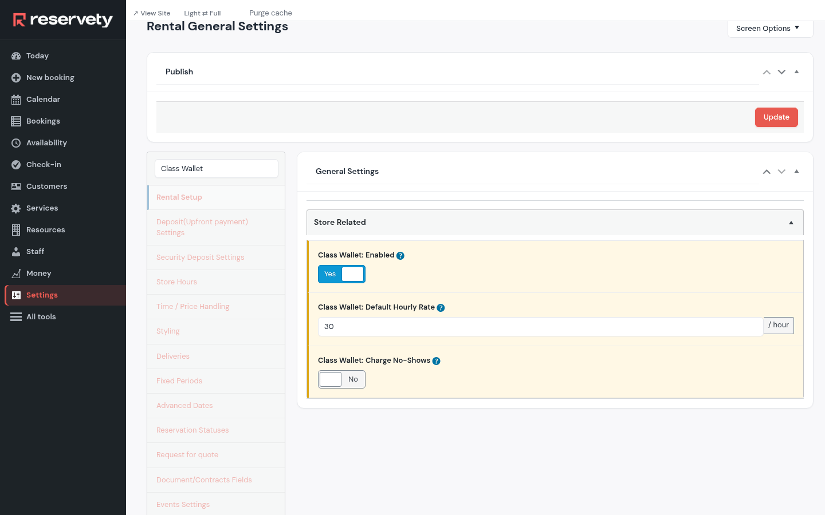The width and height of the screenshot is (825, 515).
Task: Click the Resources building icon
Action: 16,230
